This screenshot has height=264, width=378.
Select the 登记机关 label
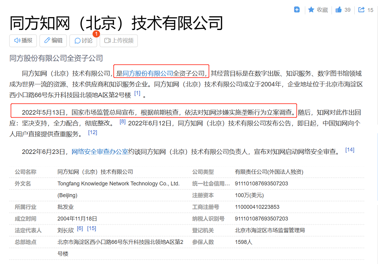pos(203,230)
